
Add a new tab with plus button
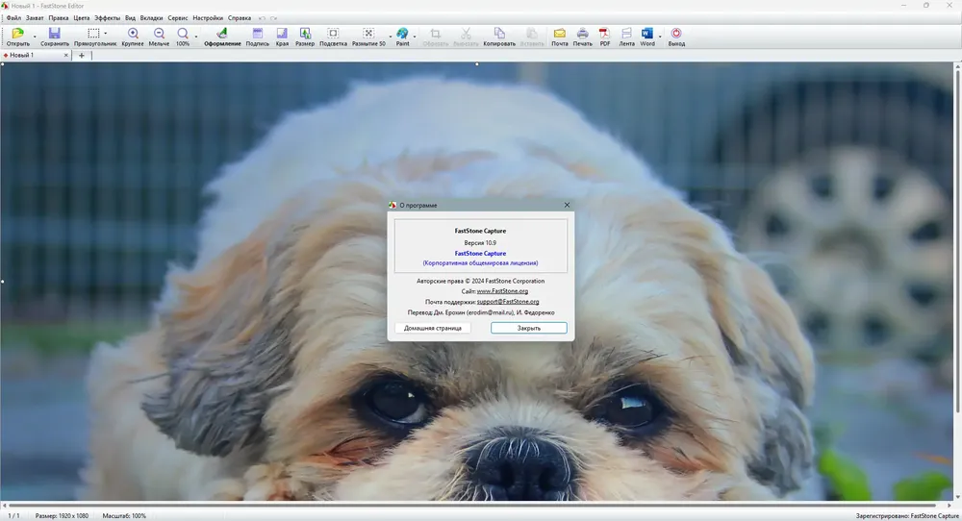tap(82, 55)
